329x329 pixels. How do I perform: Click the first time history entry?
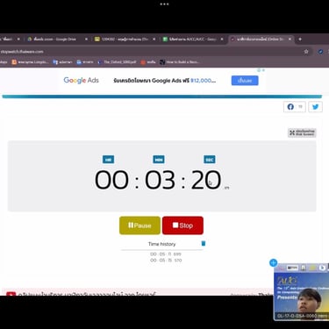tap(166, 254)
